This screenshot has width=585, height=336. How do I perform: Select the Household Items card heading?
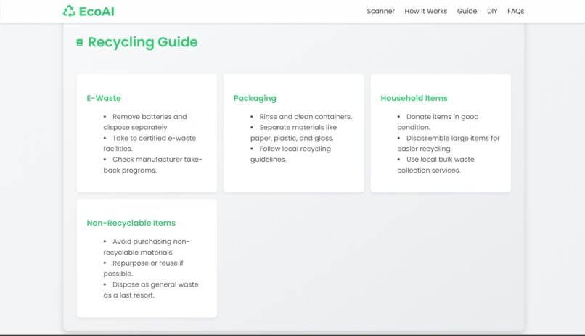pyautogui.click(x=414, y=98)
